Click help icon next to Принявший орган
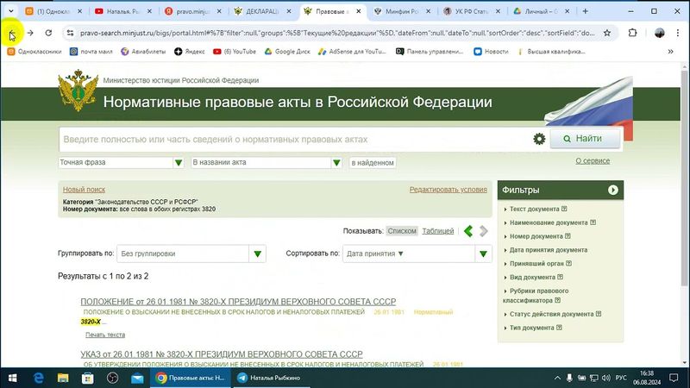 568,264
